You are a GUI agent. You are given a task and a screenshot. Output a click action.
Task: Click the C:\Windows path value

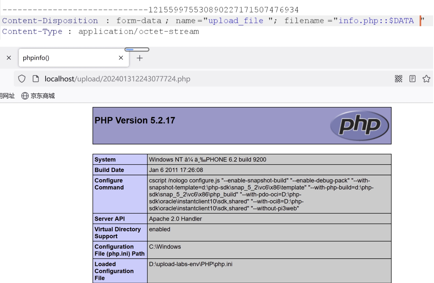pyautogui.click(x=165, y=247)
